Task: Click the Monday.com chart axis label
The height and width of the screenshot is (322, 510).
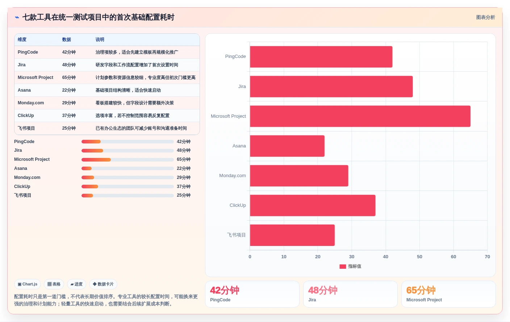Action: coord(233,176)
